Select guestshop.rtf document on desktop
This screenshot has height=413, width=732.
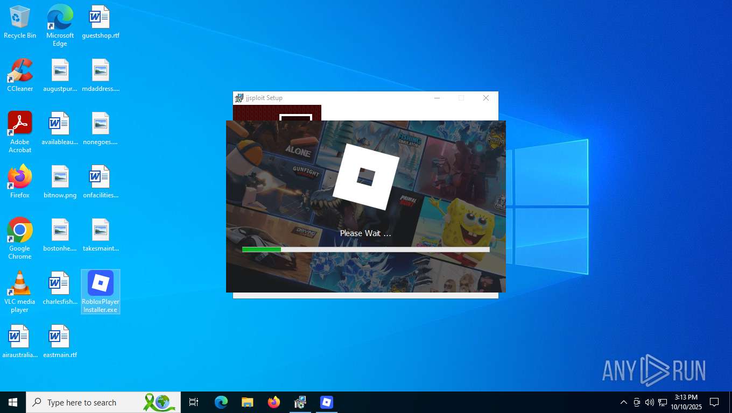pyautogui.click(x=101, y=22)
